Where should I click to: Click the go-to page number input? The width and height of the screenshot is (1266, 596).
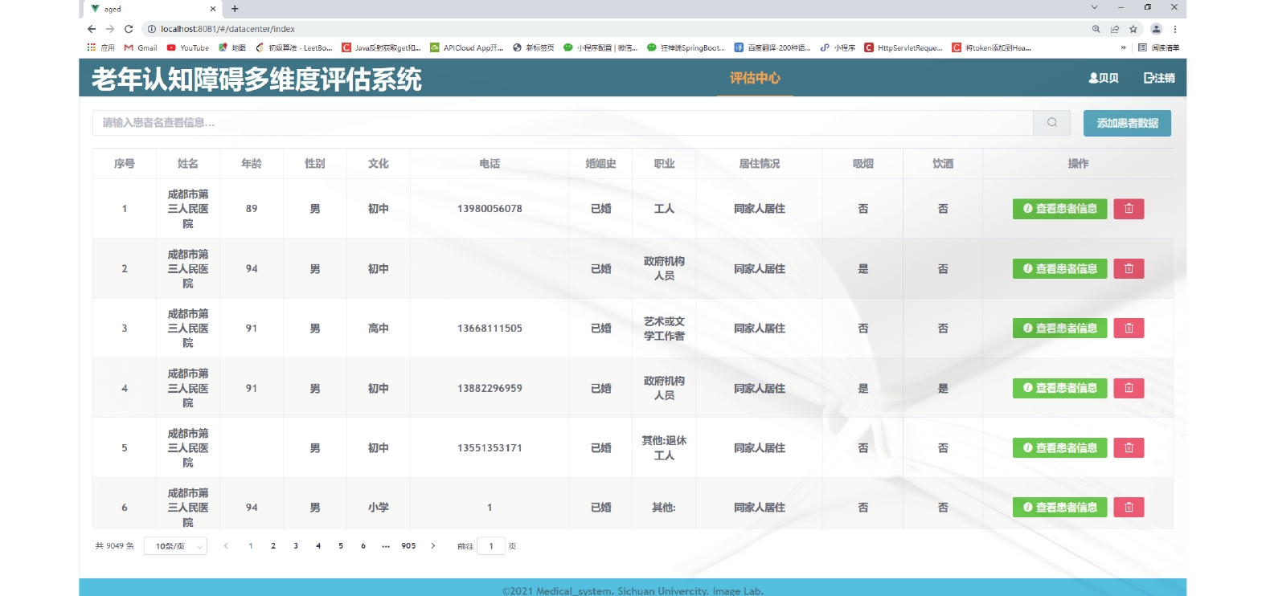click(491, 546)
